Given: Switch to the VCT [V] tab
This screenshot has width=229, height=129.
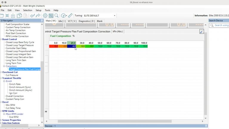Looking at the screenshot, I should click(72, 21).
